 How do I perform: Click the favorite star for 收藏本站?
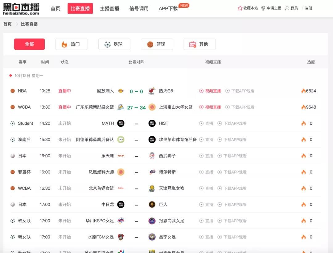click(240, 8)
